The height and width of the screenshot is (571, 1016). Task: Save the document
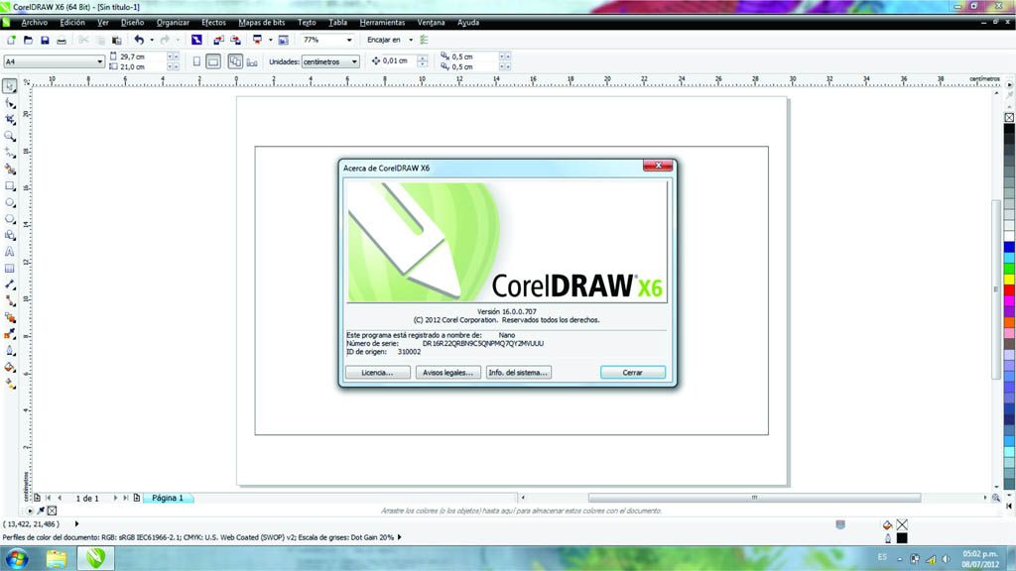[x=45, y=40]
